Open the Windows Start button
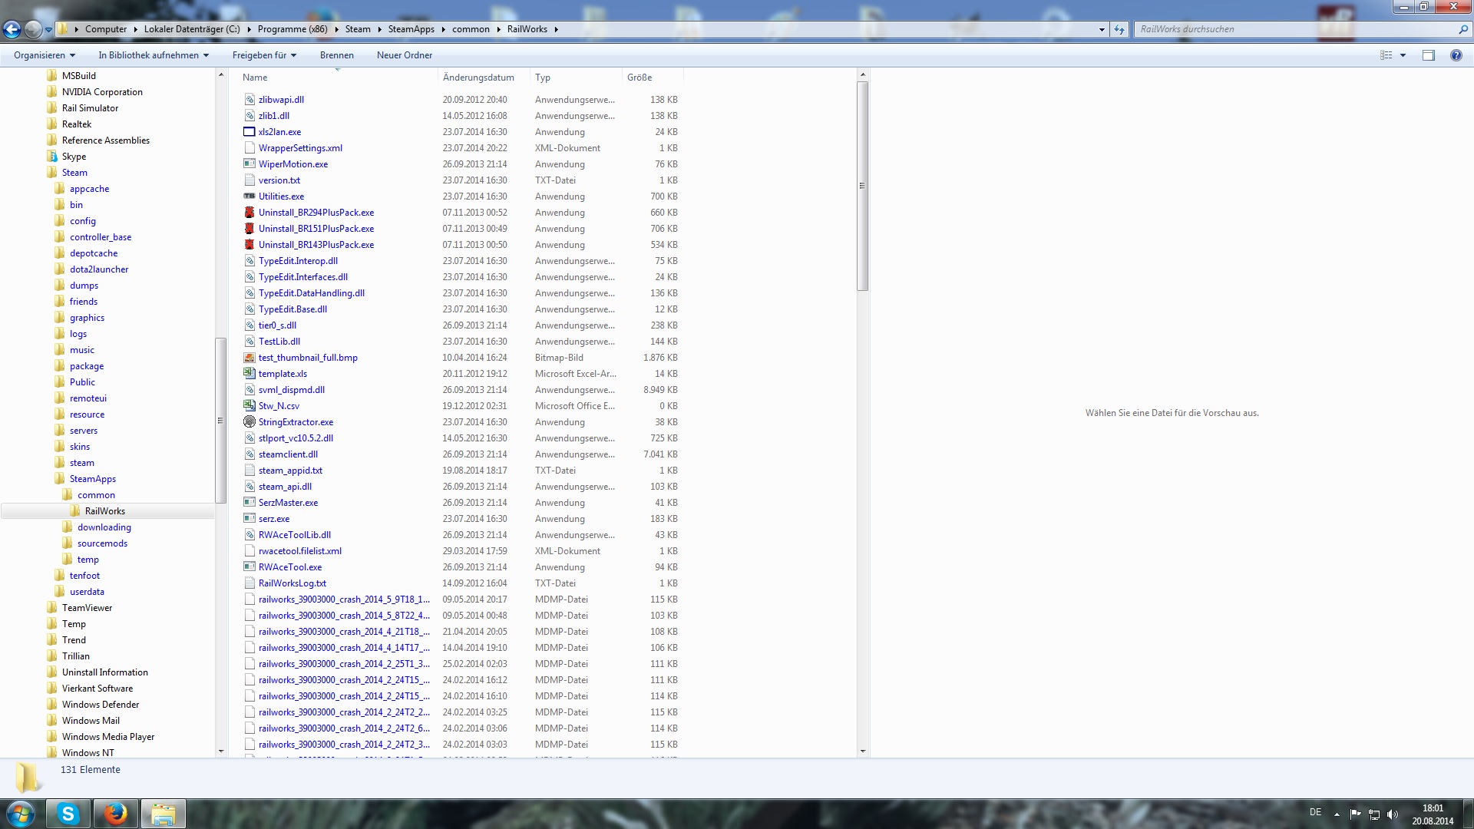The height and width of the screenshot is (829, 1474). [20, 814]
